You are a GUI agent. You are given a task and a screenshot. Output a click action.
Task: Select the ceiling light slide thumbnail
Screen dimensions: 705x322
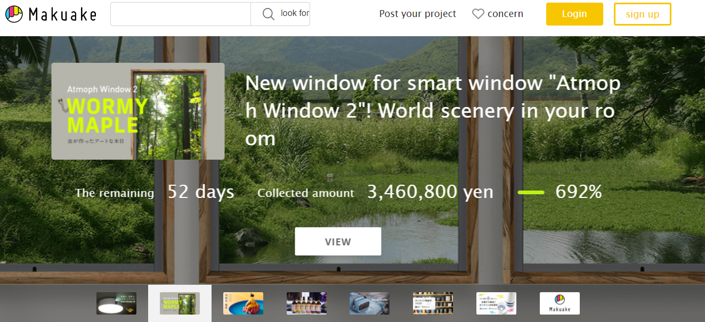117,303
